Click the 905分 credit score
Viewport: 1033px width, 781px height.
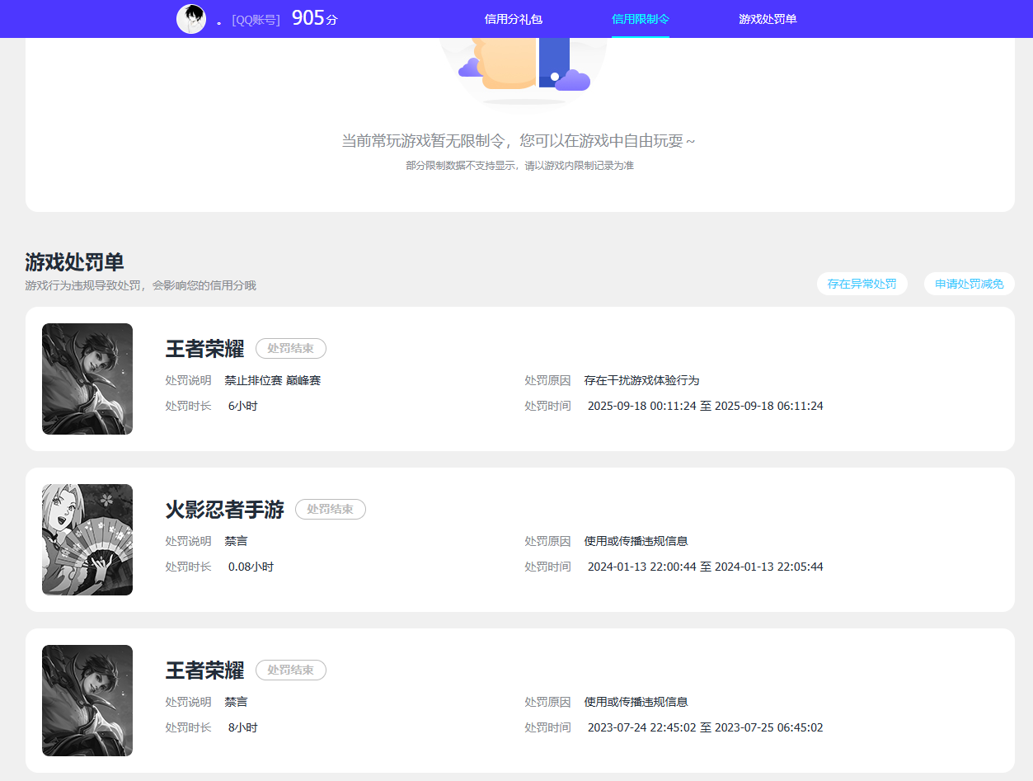pyautogui.click(x=315, y=18)
